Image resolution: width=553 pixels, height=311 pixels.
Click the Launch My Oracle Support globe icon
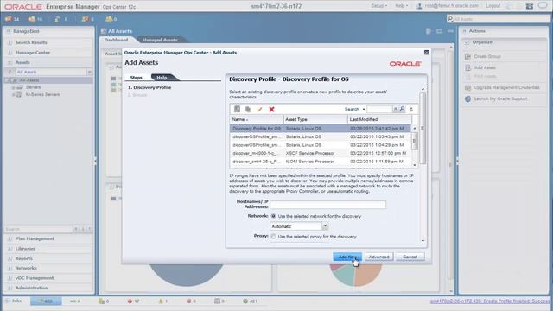(467, 98)
